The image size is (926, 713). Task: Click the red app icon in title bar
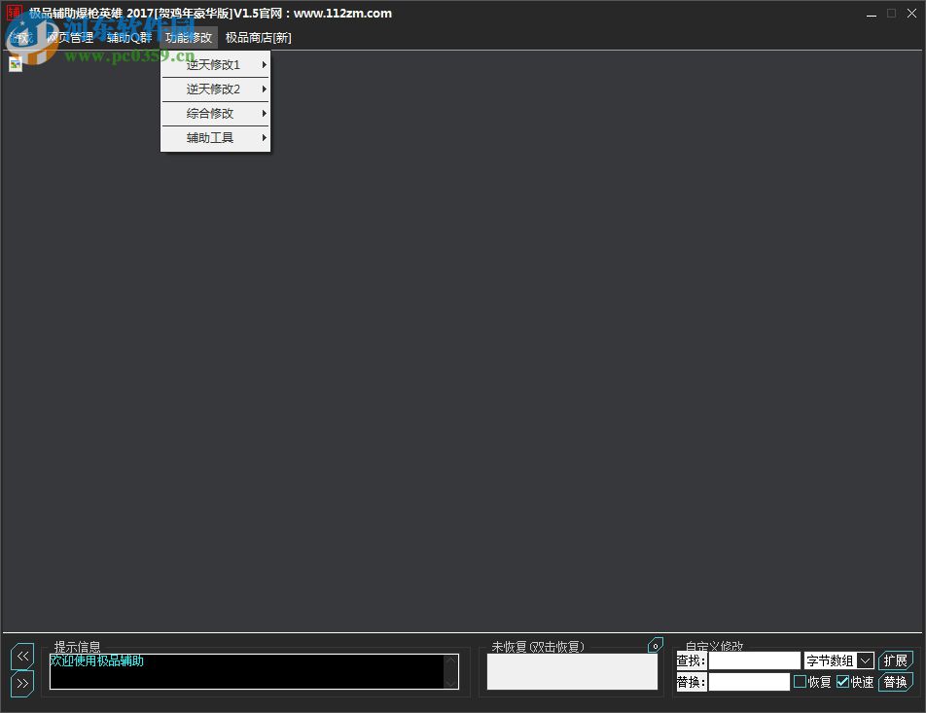coord(15,13)
